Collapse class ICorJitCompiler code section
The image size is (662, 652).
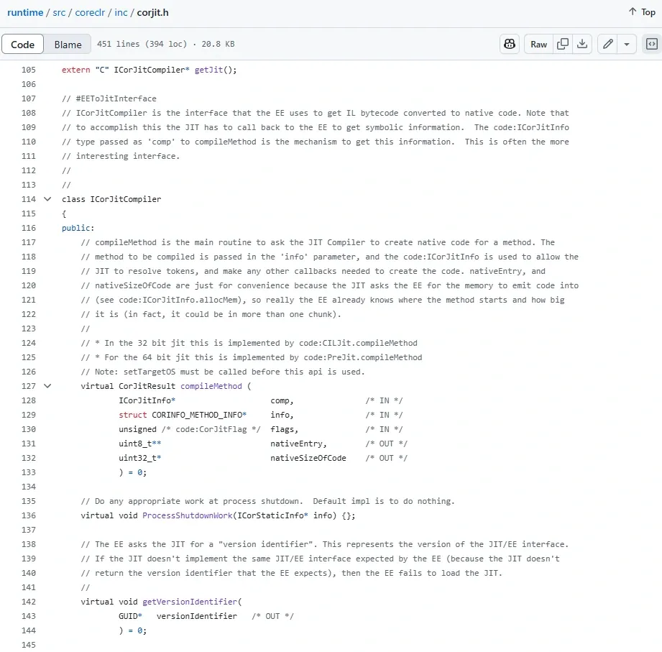47,199
